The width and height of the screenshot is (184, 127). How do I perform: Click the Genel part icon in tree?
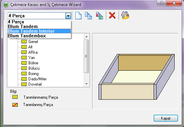[24, 41]
